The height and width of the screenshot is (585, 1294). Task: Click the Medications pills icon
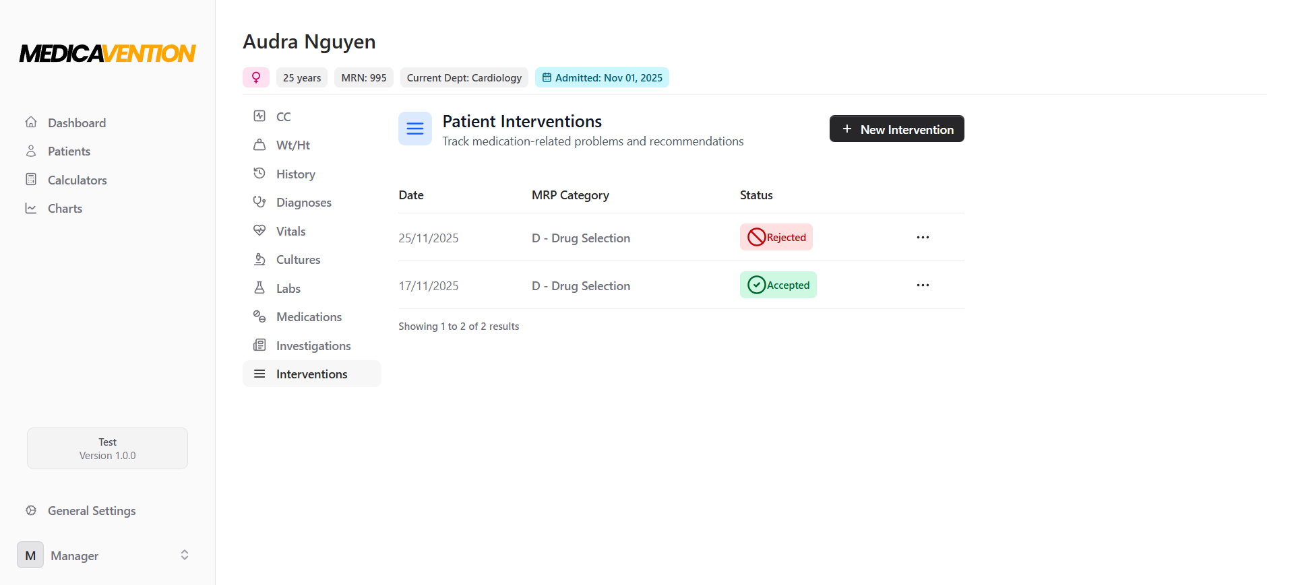coord(260,316)
